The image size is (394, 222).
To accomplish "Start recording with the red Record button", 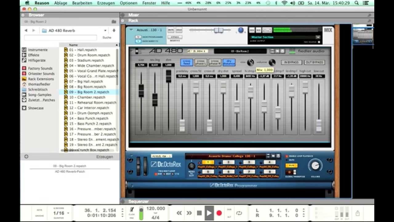I will point(219,213).
